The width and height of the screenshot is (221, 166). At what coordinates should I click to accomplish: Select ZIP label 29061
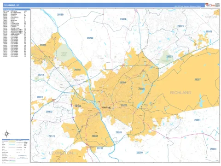[198, 120]
